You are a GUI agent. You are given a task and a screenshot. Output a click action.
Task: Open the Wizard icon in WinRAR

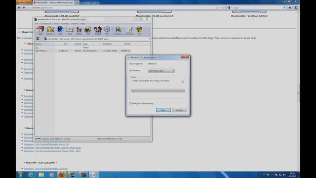pos(98,31)
